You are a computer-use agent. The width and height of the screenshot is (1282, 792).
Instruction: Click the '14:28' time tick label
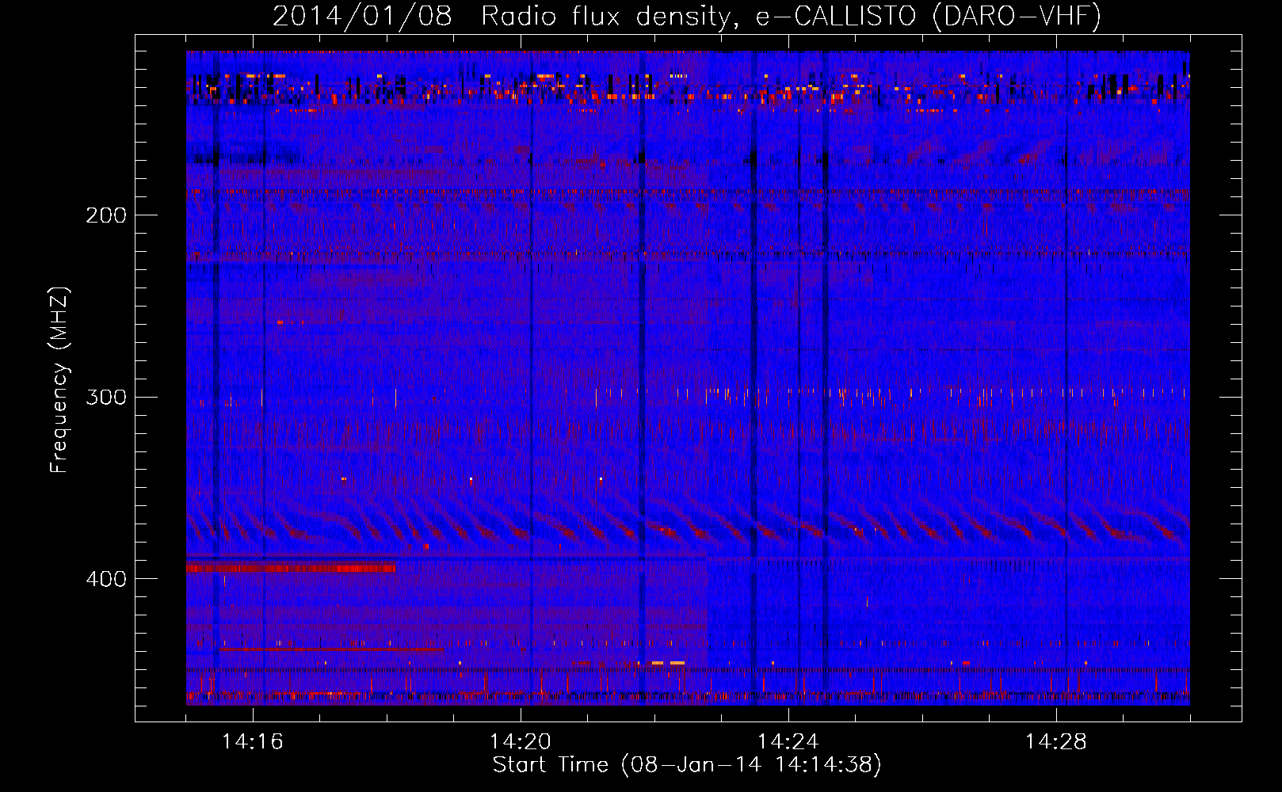pos(1055,742)
